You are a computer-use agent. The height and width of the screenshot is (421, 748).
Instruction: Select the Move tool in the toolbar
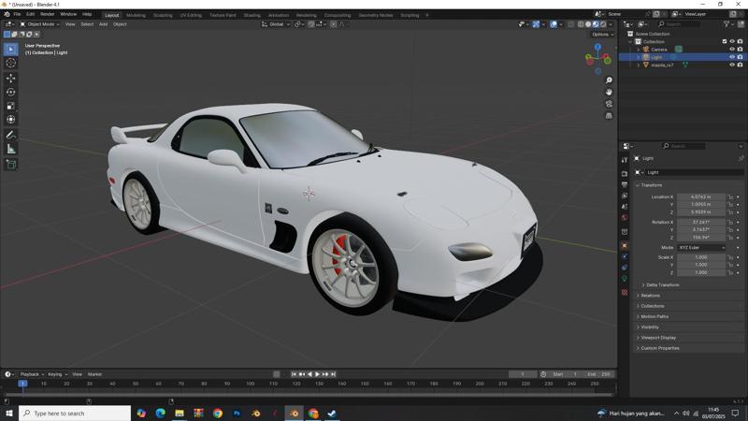pyautogui.click(x=11, y=78)
